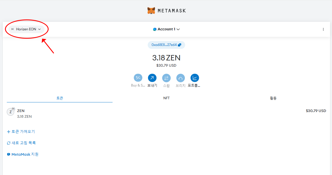Open the Horizen EON network dropdown
Viewport: 332px width, 175px height.
coord(26,29)
